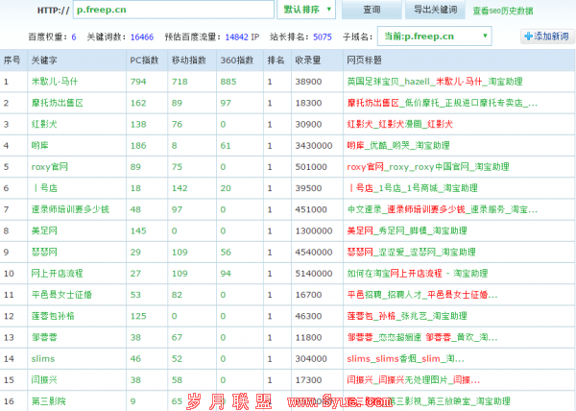Click the 关键字 column header
Viewport: 576px width, 411px height.
44,60
